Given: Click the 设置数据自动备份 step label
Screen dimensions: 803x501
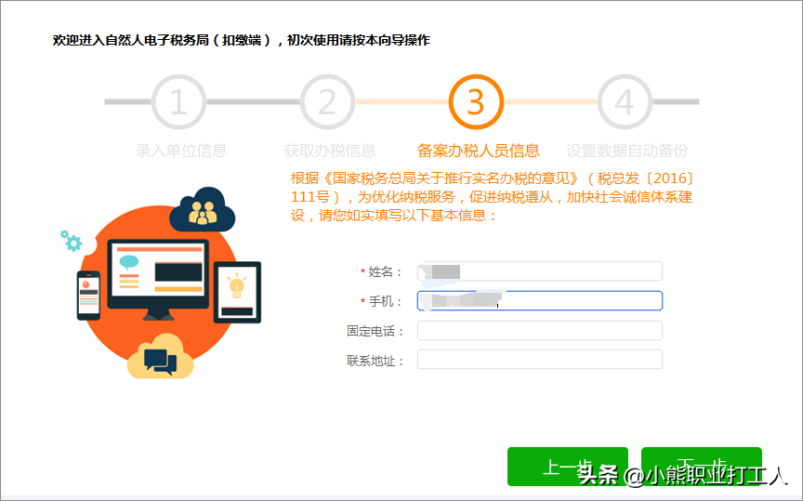Looking at the screenshot, I should coord(627,151).
